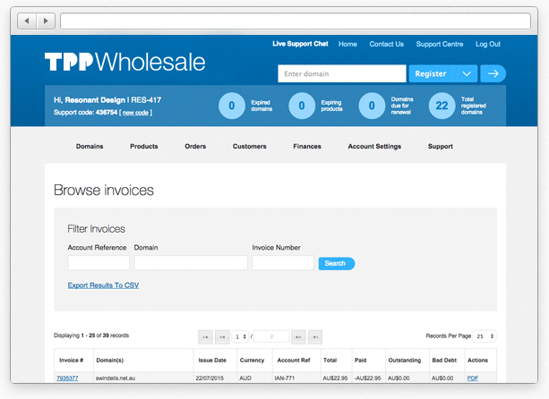Screen dimensions: 549x399
Task: Open invoice 7935377 link
Action: pos(67,378)
